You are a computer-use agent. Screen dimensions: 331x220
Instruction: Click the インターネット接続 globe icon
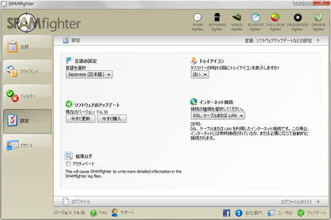pos(194,102)
